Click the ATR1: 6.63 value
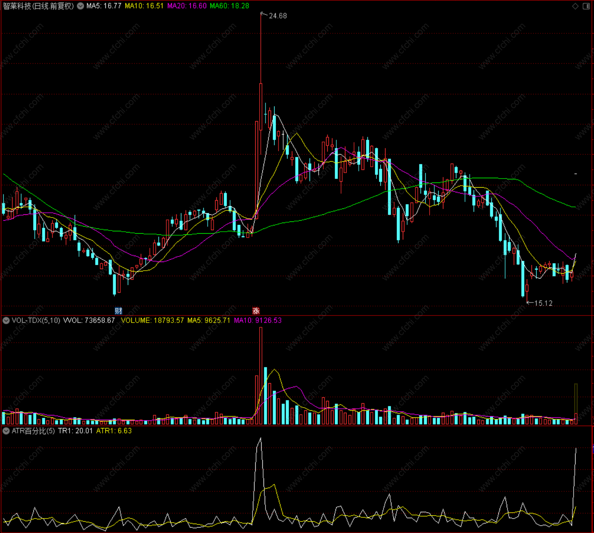Image resolution: width=594 pixels, height=533 pixels. [x=114, y=431]
